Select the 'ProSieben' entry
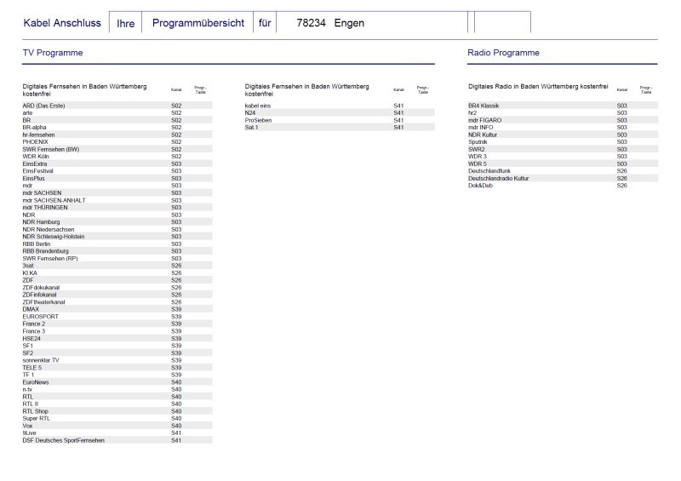 click(340, 120)
